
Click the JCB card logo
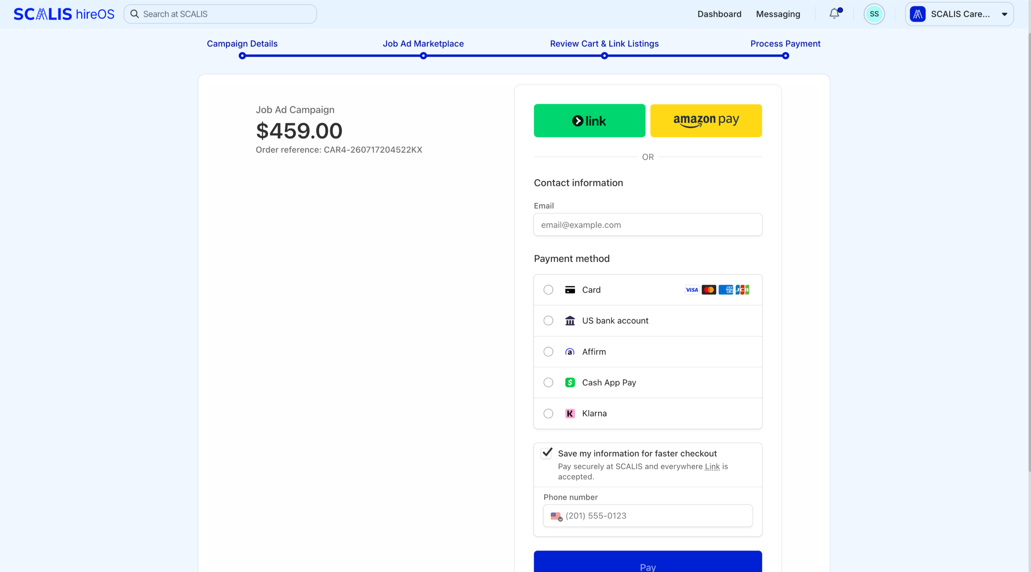coord(742,290)
